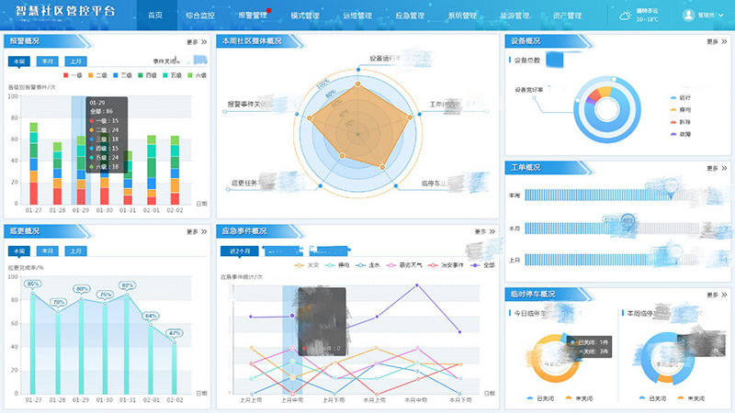
Task: Toggle 二级 alarm level legend
Action: coord(97,75)
